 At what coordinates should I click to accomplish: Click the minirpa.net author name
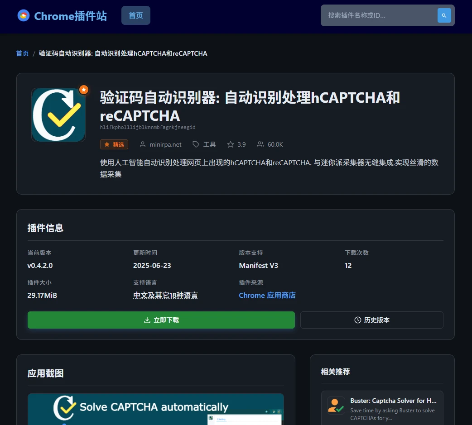166,144
